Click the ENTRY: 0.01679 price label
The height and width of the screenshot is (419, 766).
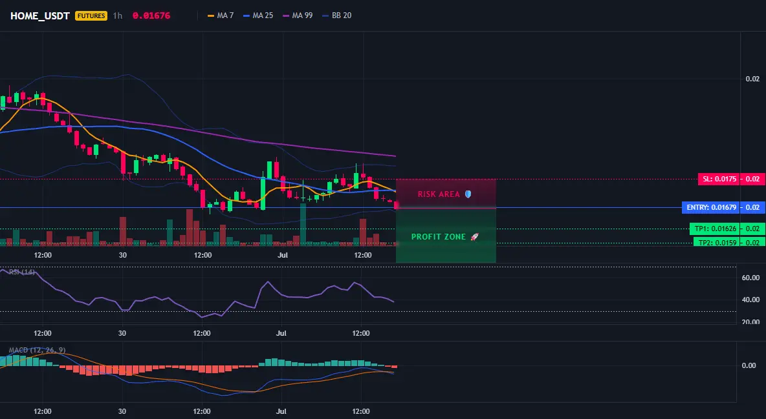point(711,208)
